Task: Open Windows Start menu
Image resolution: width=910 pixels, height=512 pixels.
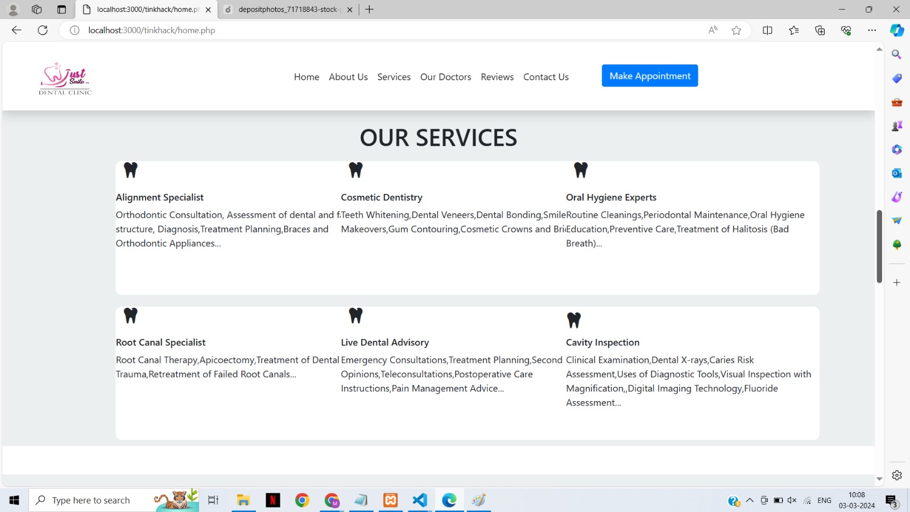Action: coord(14,500)
